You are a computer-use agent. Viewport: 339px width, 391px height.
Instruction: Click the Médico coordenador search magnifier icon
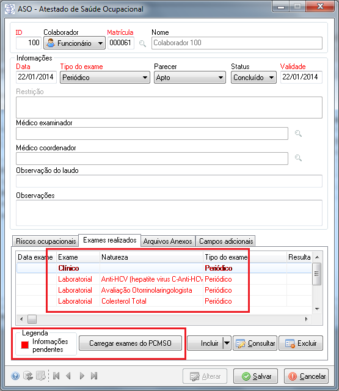[298, 158]
